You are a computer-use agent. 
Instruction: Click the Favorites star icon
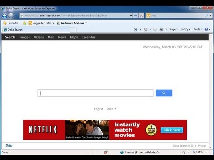tap(5, 23)
